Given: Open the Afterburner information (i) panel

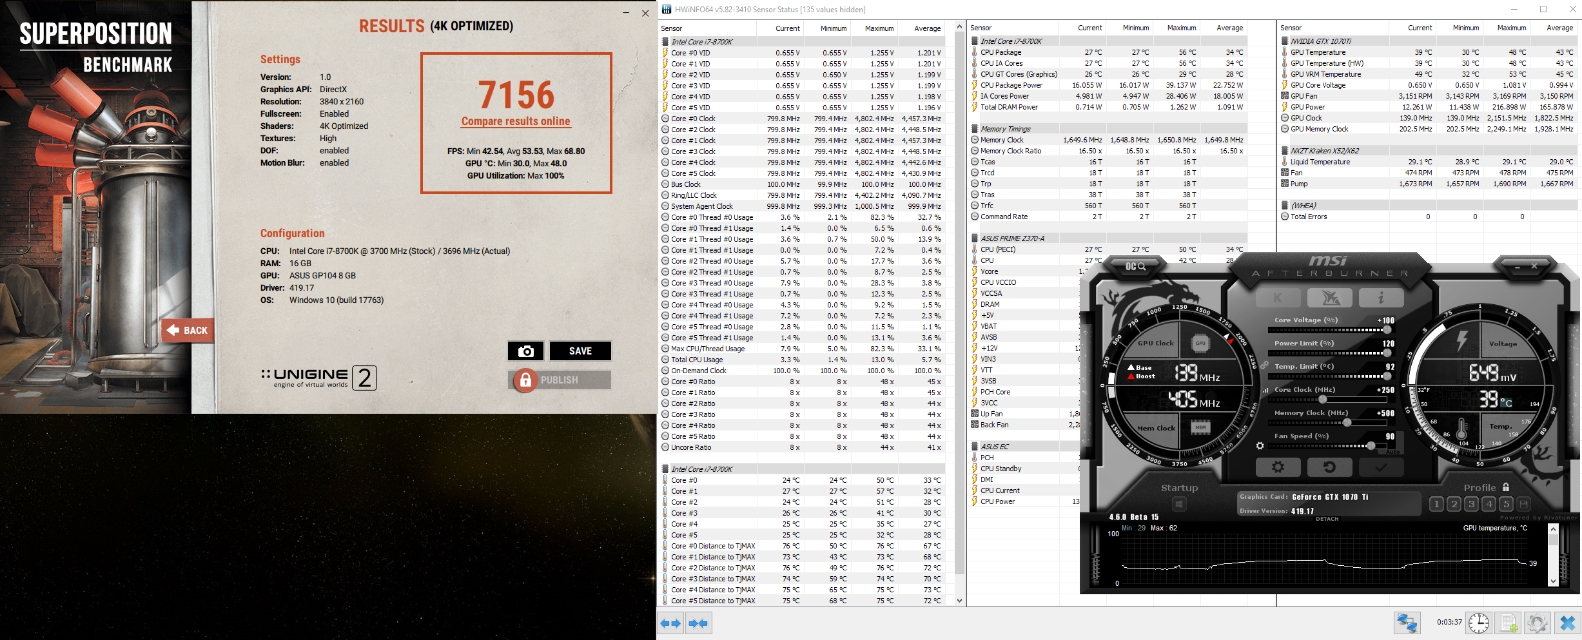Looking at the screenshot, I should (1381, 298).
